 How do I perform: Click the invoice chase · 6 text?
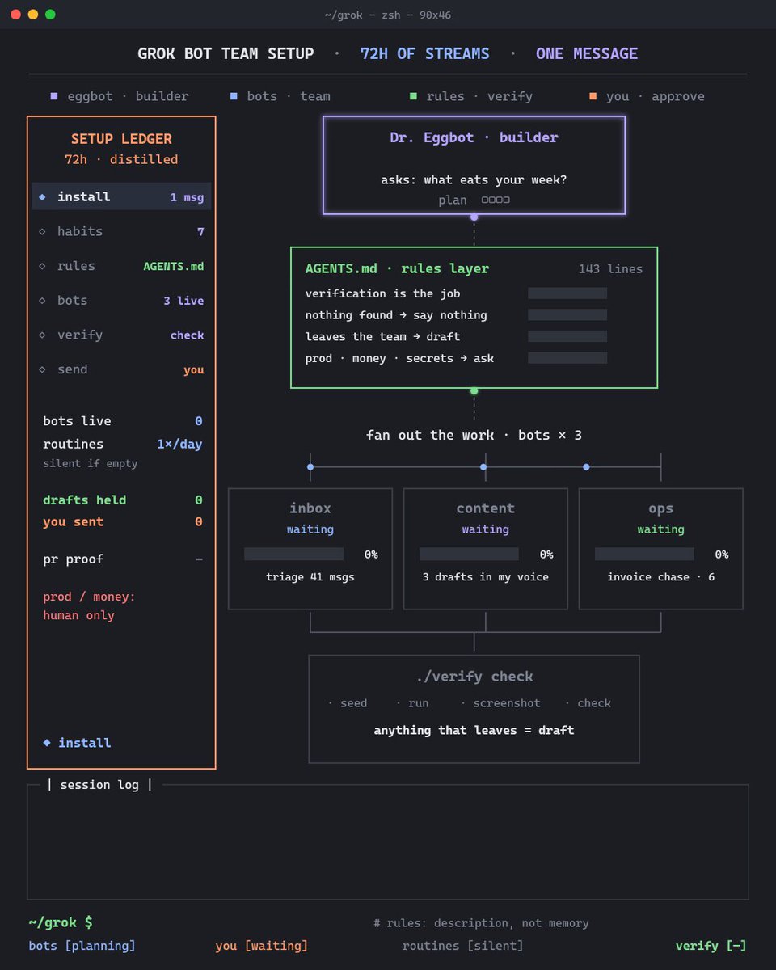pos(660,577)
